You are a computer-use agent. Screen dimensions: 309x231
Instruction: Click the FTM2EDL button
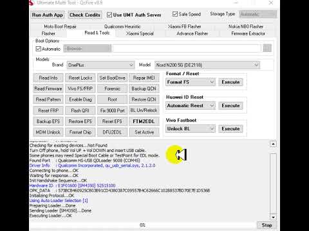pos(144,121)
